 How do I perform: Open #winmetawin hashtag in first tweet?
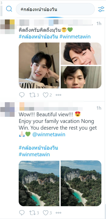[x=75, y=37]
